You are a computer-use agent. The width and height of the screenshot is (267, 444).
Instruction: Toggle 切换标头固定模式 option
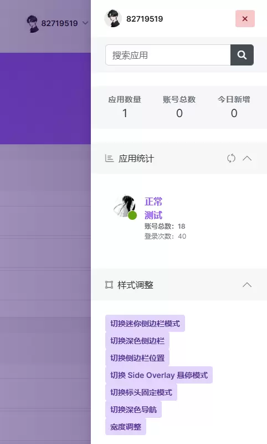(x=141, y=392)
